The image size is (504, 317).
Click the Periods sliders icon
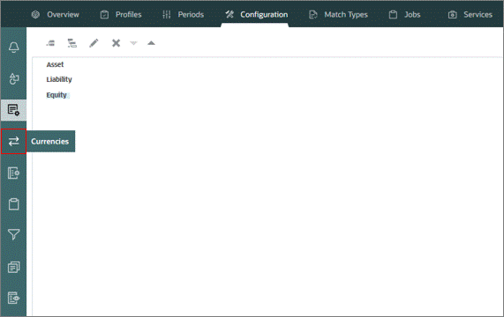tap(167, 14)
